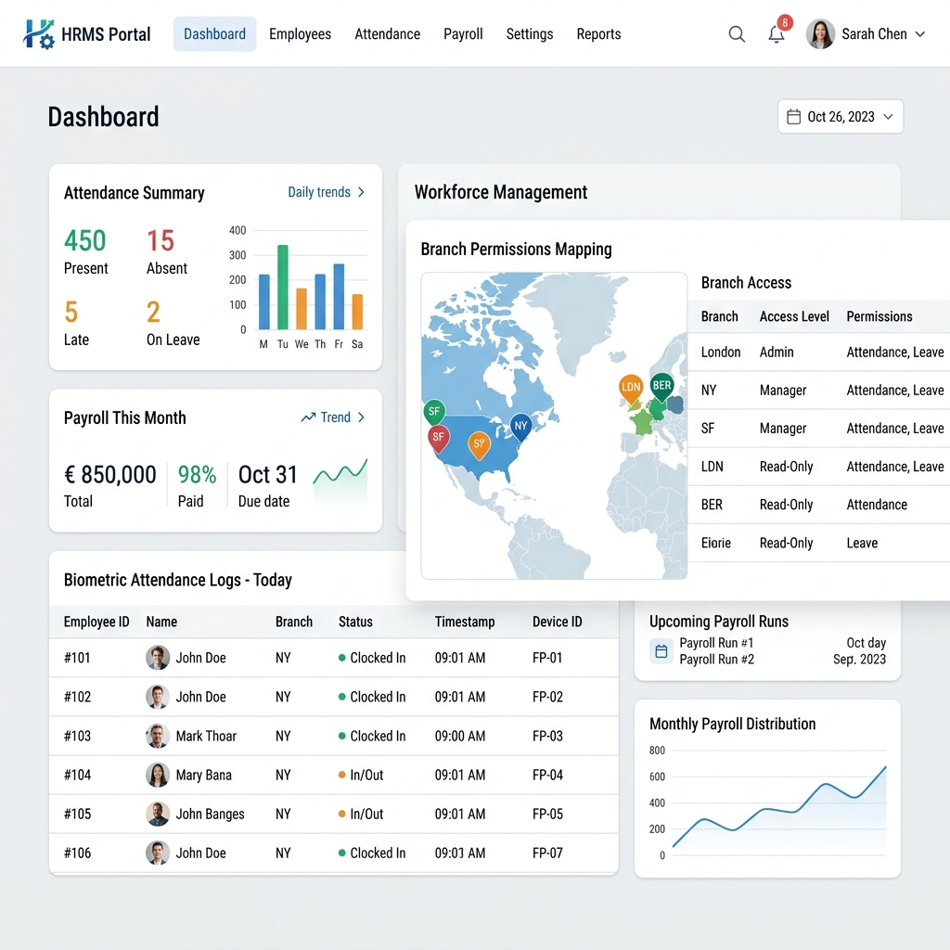Click the calendar icon in Upcoming Payroll Runs

pyautogui.click(x=661, y=651)
